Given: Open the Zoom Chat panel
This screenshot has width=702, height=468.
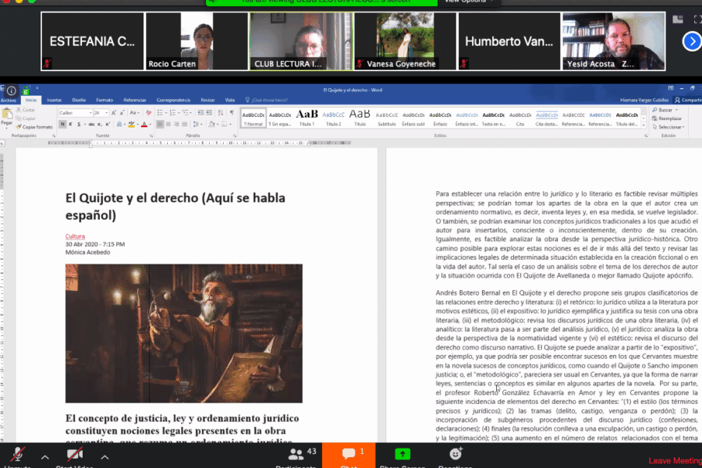Looking at the screenshot, I should point(349,455).
